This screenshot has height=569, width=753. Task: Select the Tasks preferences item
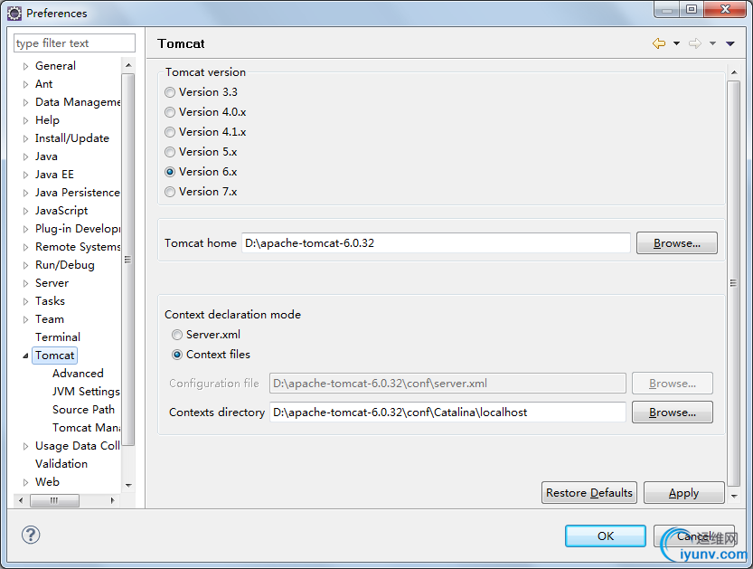50,301
